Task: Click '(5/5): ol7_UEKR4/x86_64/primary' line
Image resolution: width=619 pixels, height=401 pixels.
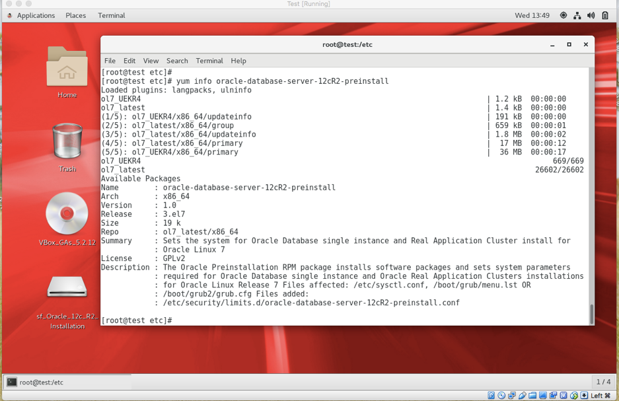Action: point(170,152)
